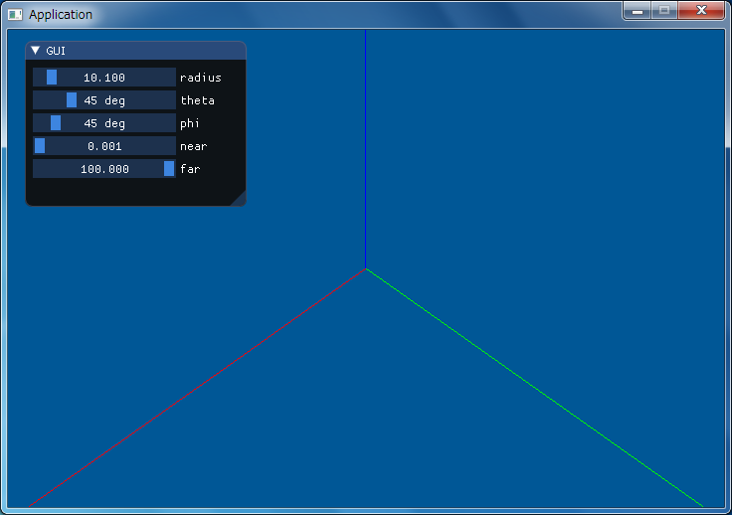The image size is (732, 515).
Task: Click the red axis line
Action: (198, 387)
